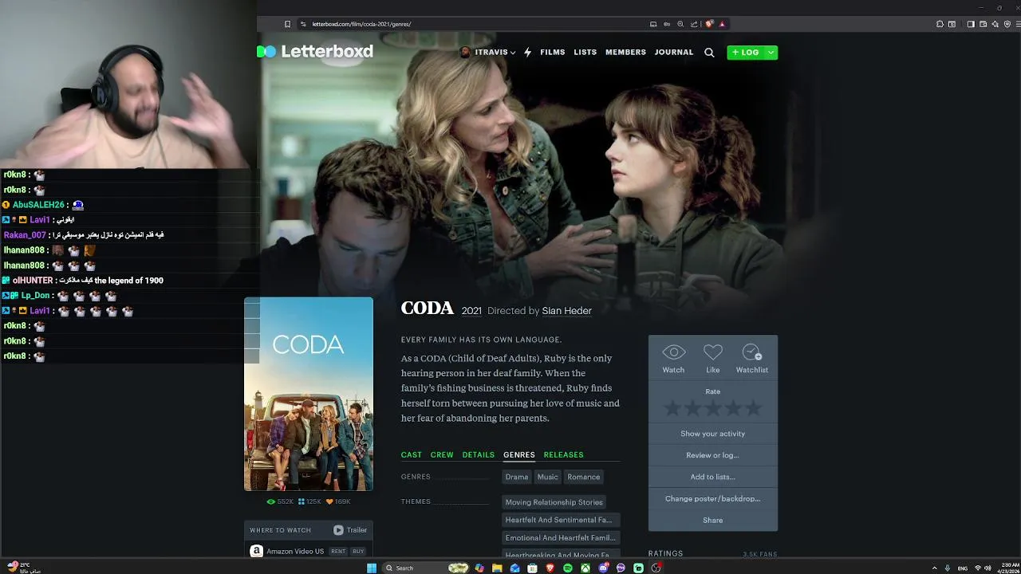Go to the MEMBERS menu
The height and width of the screenshot is (574, 1021).
(x=625, y=52)
